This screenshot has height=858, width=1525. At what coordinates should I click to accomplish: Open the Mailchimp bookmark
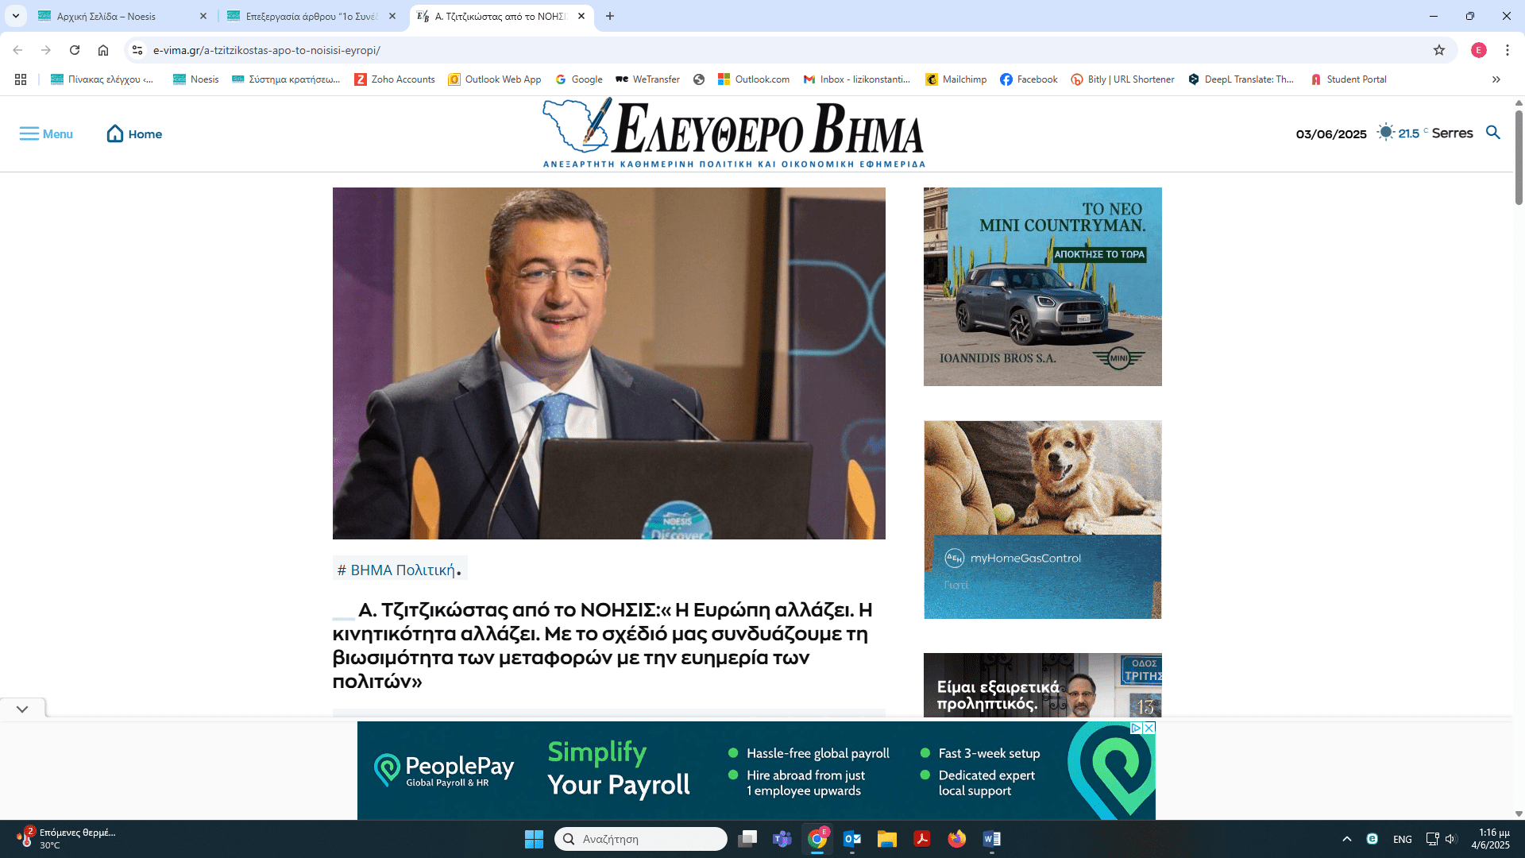(x=956, y=79)
